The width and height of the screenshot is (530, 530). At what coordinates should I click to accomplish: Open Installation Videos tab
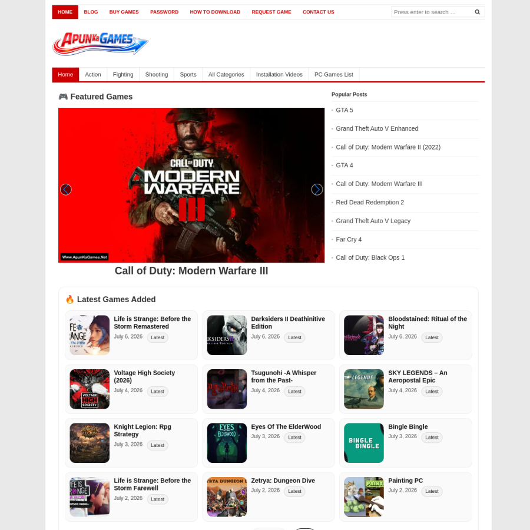coord(279,74)
